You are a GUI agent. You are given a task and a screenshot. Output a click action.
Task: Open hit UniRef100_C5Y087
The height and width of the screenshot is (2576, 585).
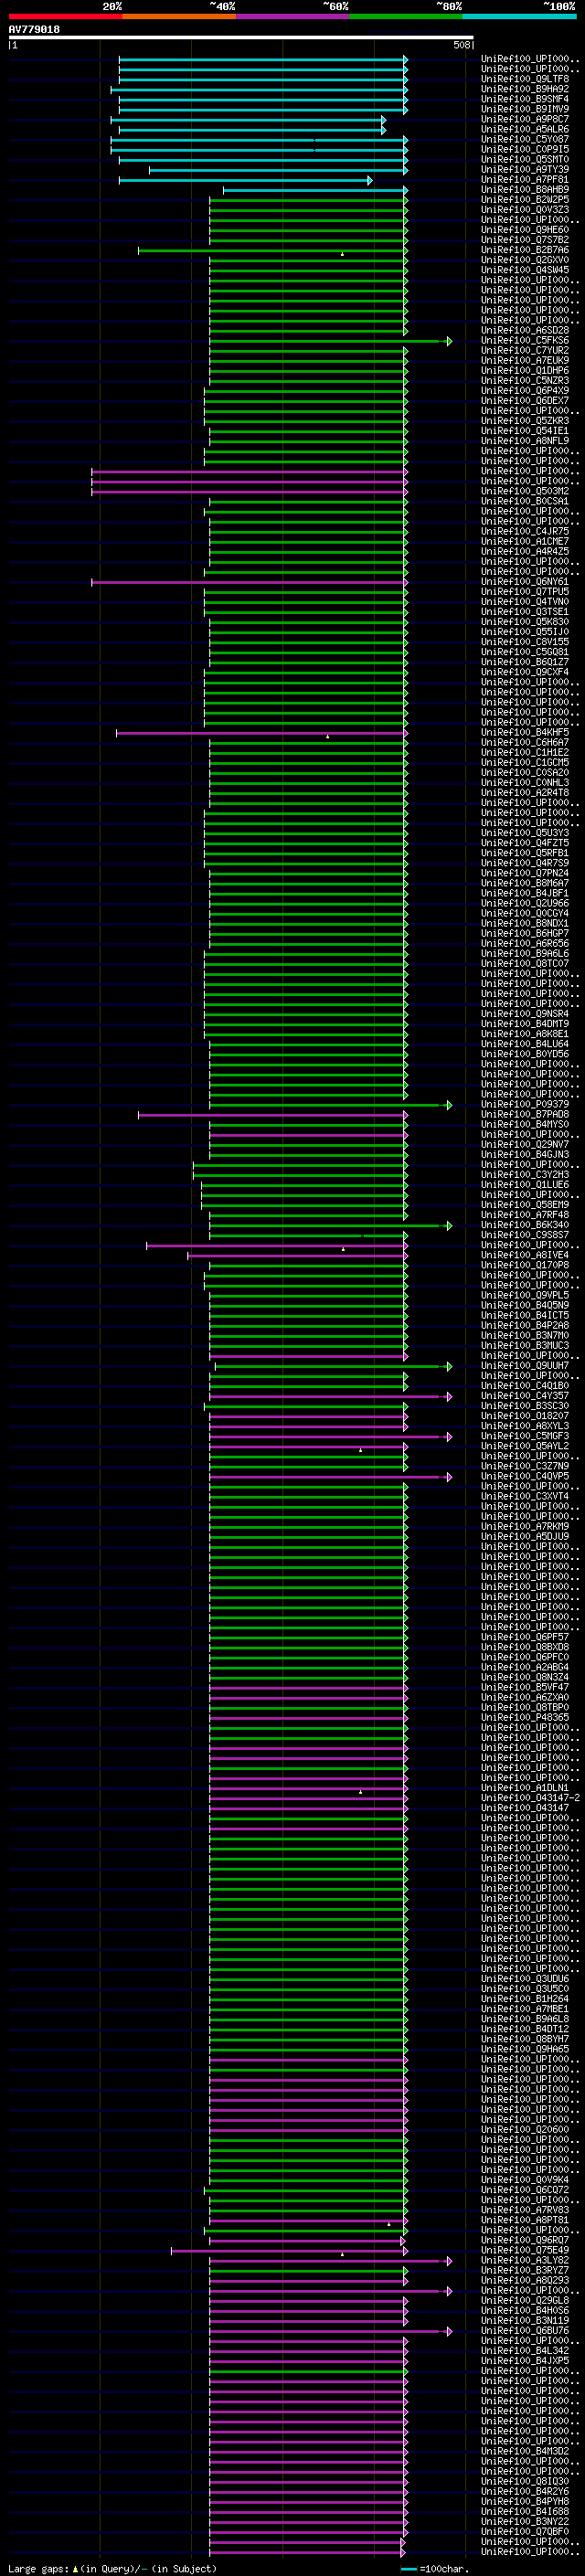525,139
